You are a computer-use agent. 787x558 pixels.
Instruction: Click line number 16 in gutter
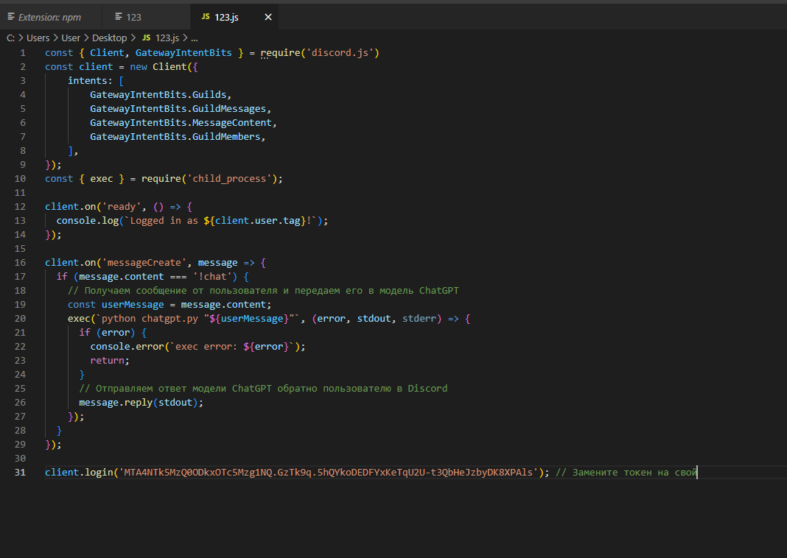click(20, 263)
